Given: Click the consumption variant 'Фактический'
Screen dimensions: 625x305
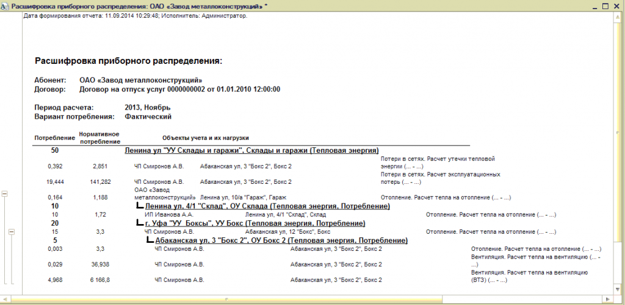Looking at the screenshot, I should pyautogui.click(x=148, y=117).
